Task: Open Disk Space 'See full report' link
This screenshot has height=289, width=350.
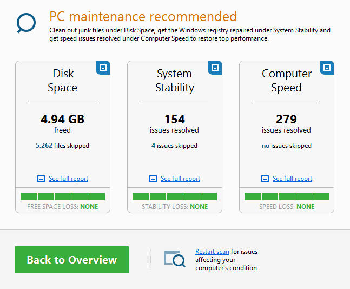Action: coord(68,179)
